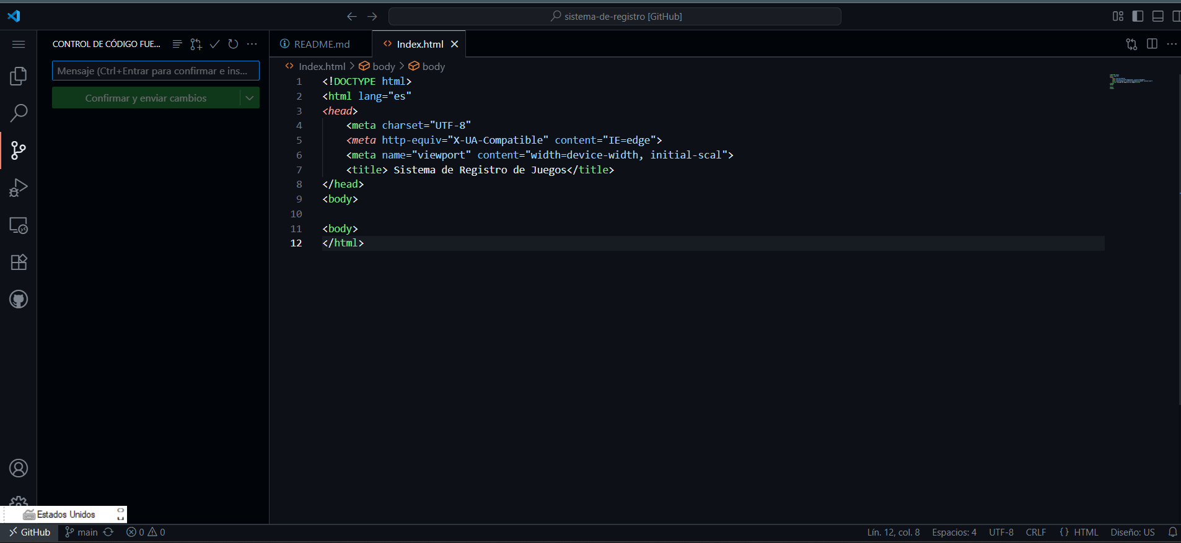Show source control as tree/list view

(177, 44)
